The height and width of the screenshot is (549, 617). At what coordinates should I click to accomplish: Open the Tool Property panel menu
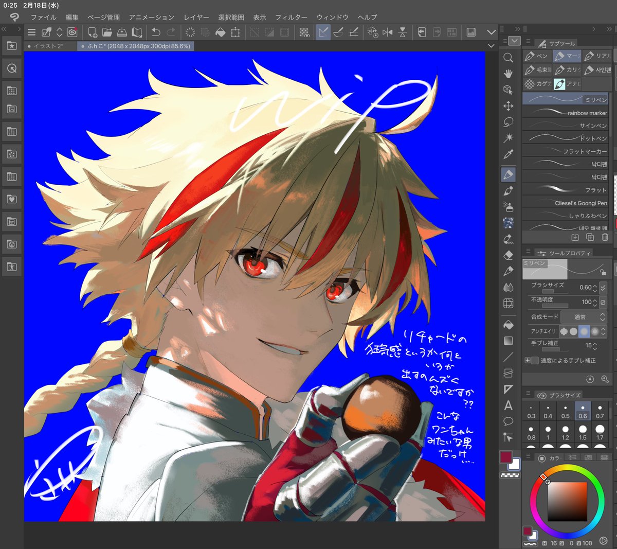[x=528, y=251]
